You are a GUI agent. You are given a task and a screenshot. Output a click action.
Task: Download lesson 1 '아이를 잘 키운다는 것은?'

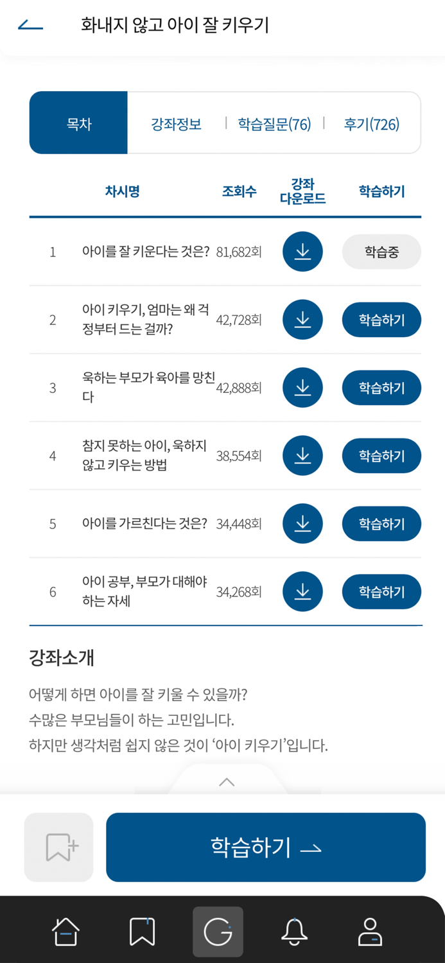(x=302, y=252)
